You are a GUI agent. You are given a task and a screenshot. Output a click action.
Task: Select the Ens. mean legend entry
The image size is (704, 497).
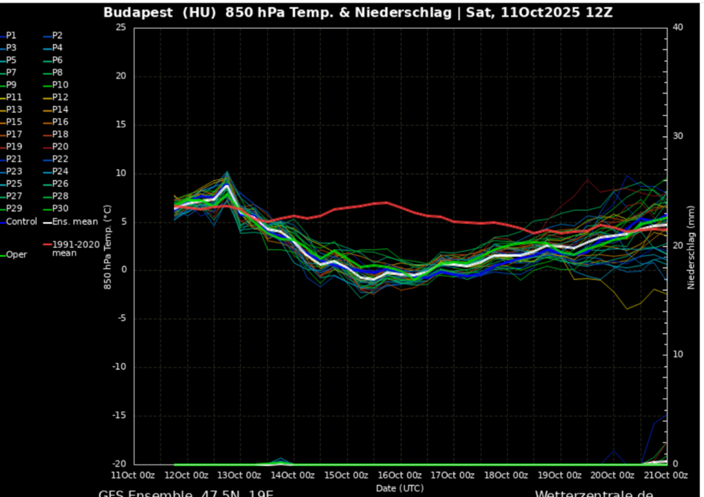(75, 222)
